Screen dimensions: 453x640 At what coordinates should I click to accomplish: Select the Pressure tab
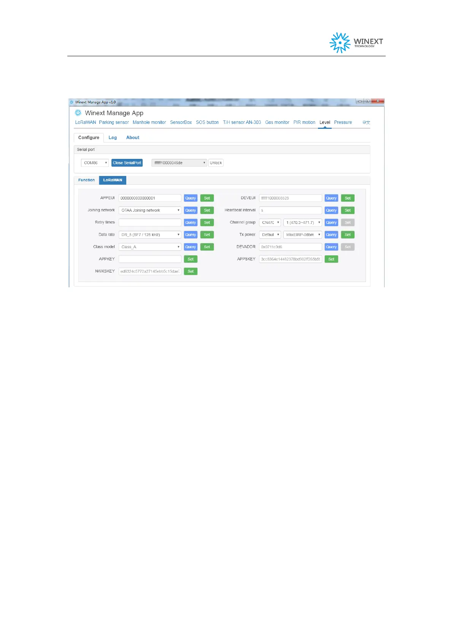point(343,122)
